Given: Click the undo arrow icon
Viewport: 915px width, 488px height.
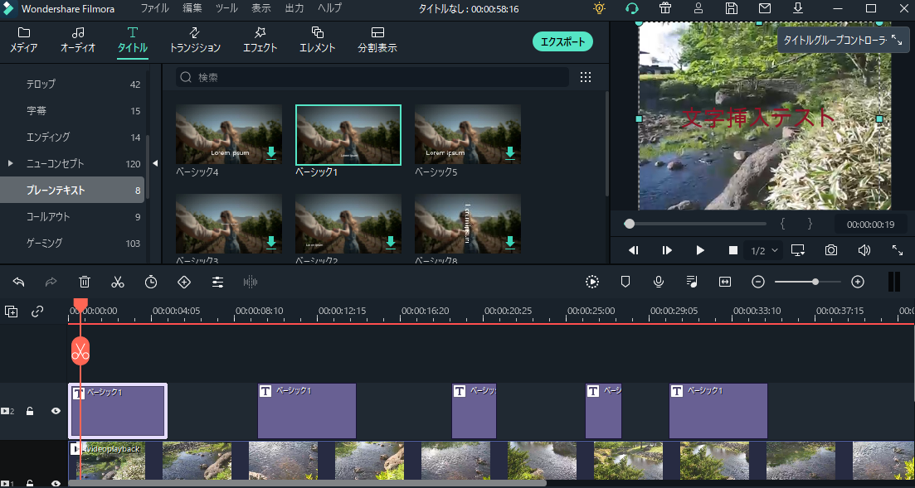Looking at the screenshot, I should (19, 283).
